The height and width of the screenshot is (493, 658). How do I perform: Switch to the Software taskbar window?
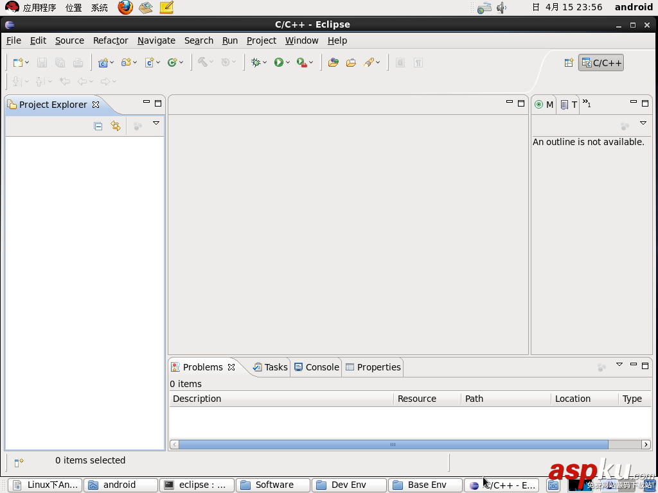pyautogui.click(x=273, y=485)
